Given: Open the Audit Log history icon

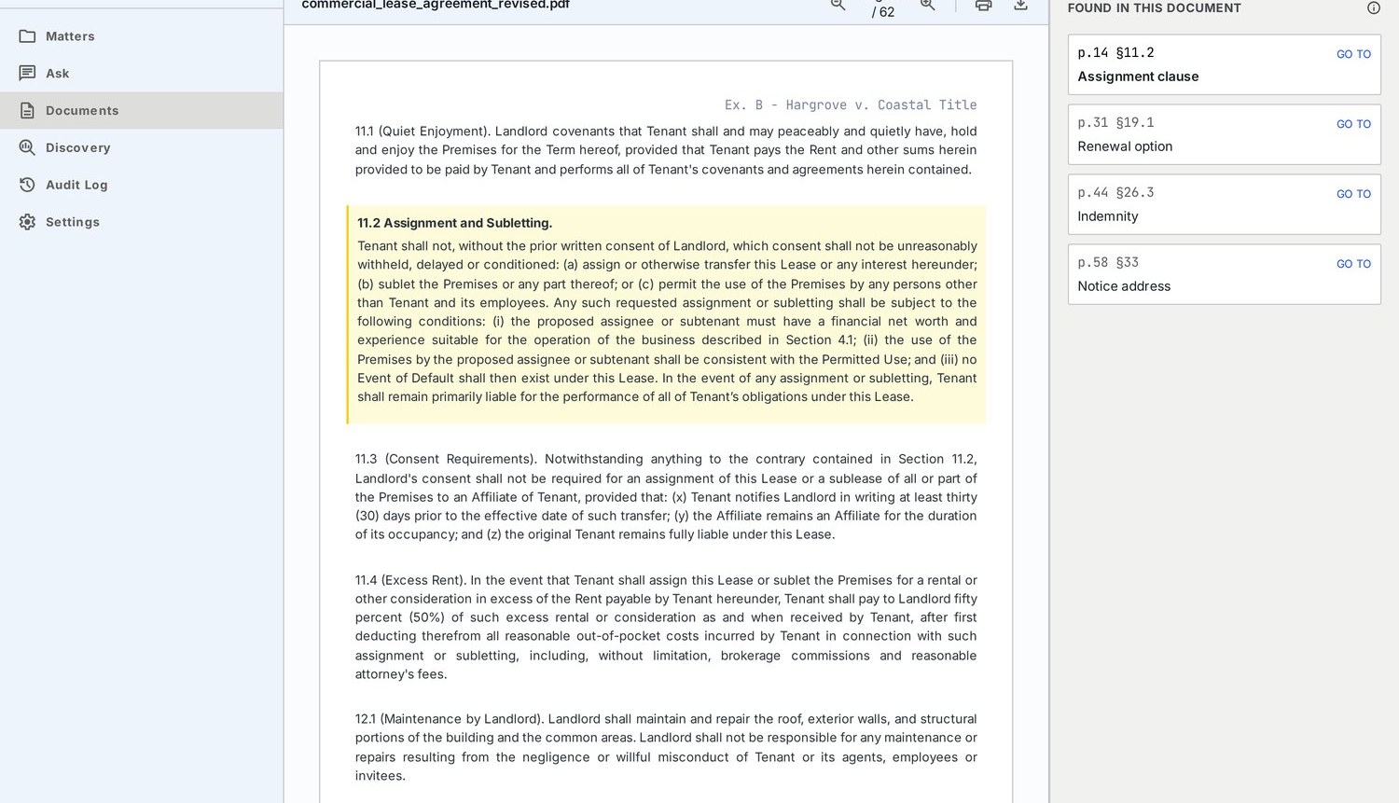Looking at the screenshot, I should [x=27, y=185].
